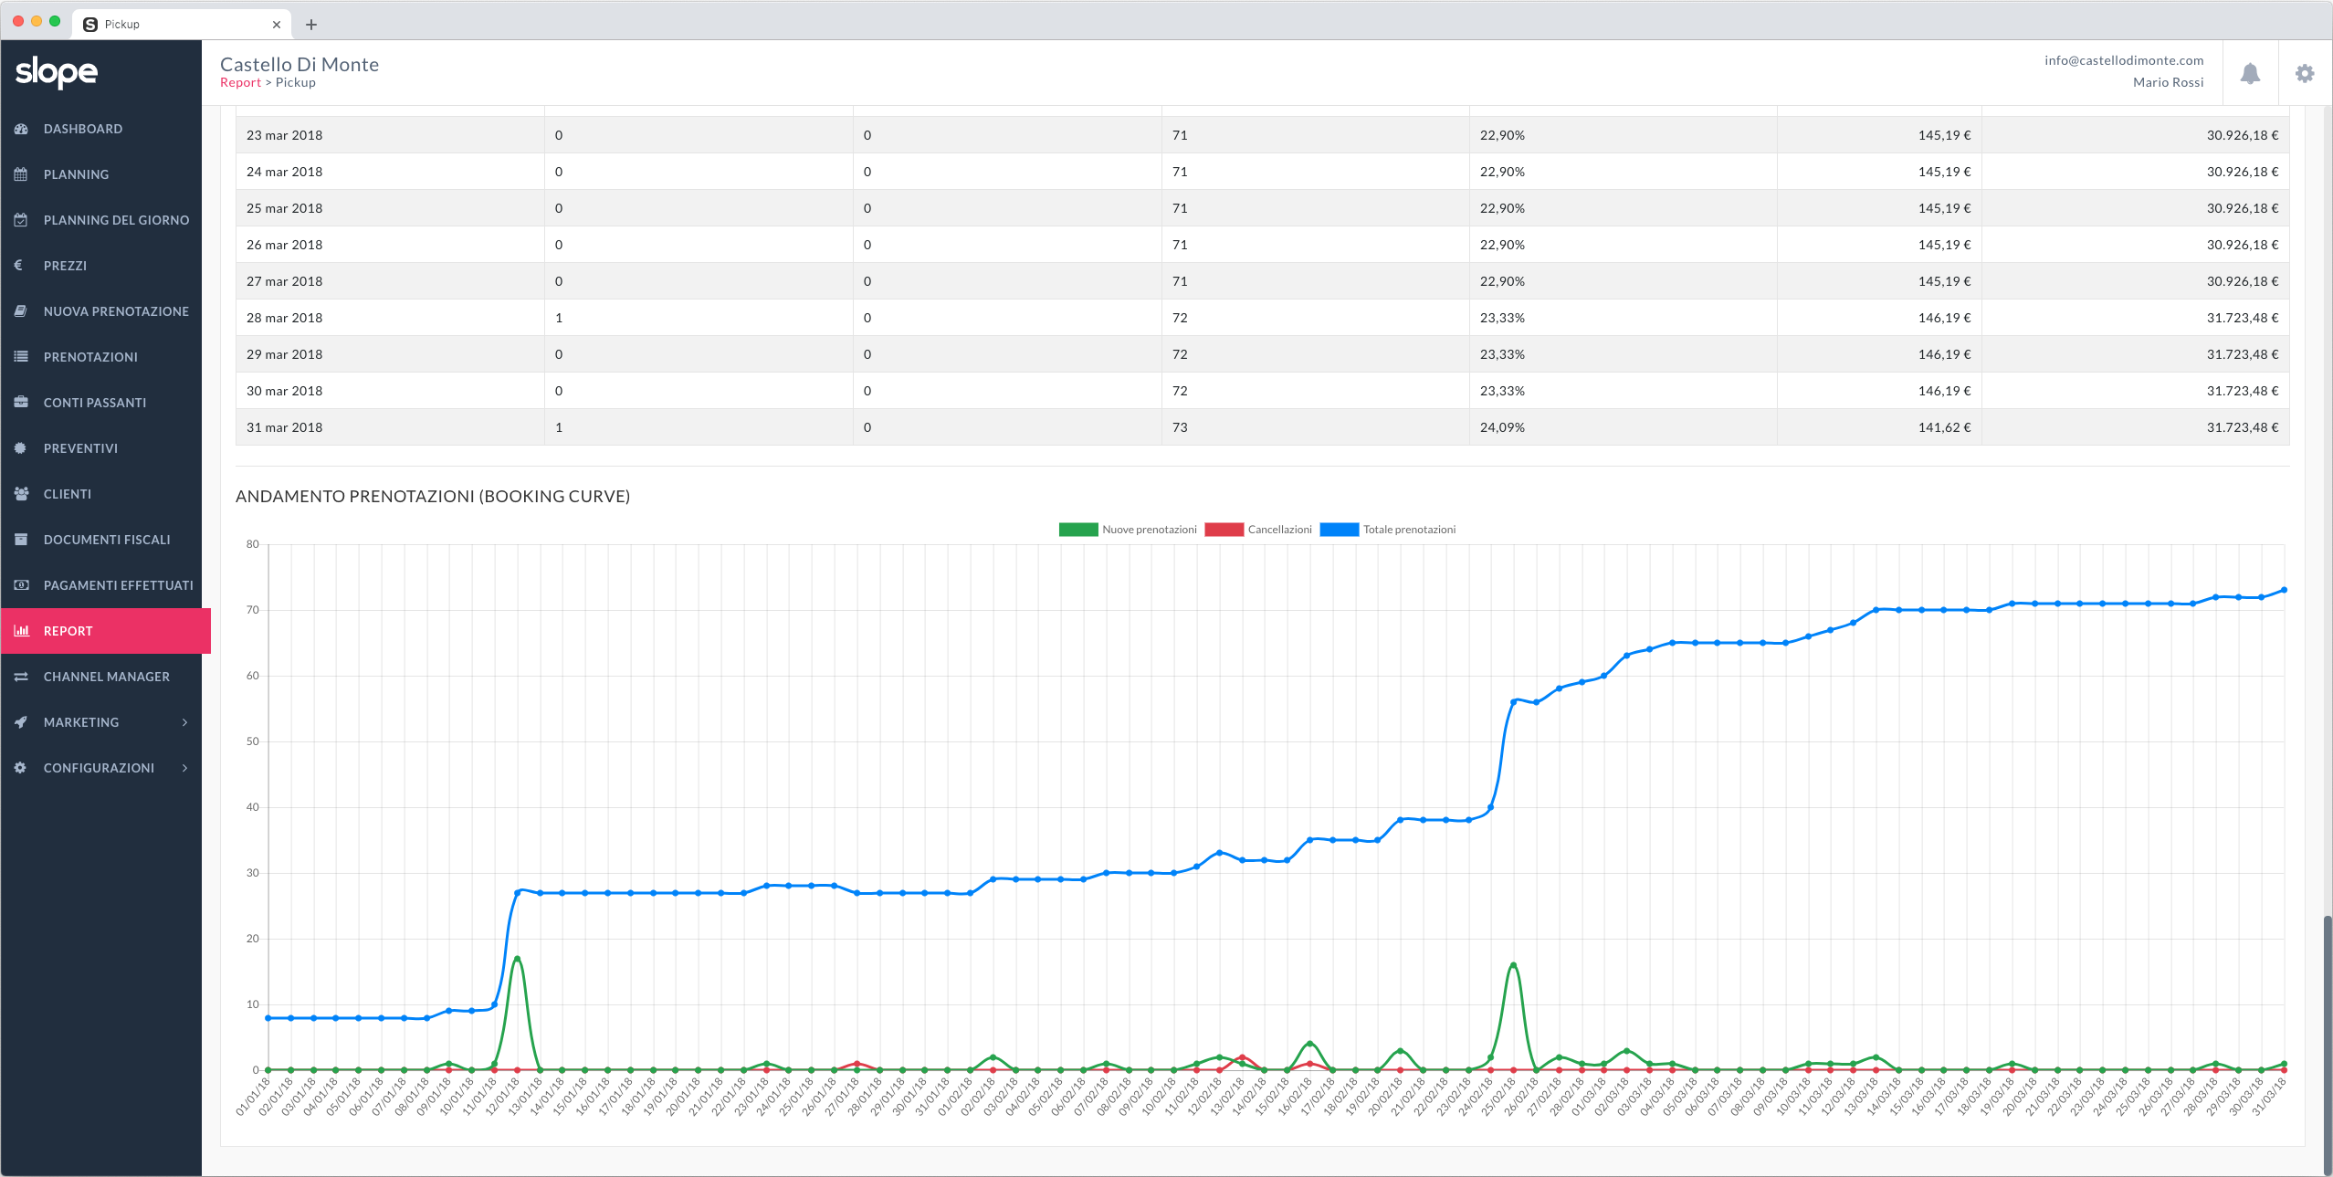Open Channel Manager

(101, 677)
